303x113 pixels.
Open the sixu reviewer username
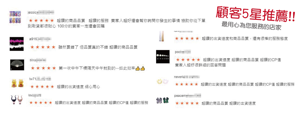(x=38, y=60)
